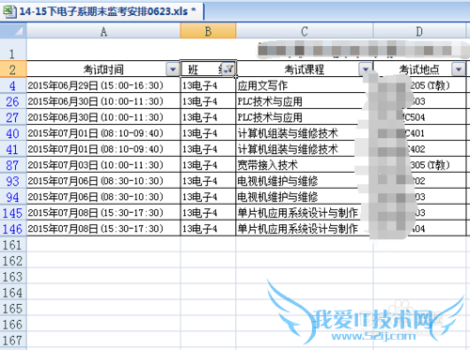470x350 pixels.
Task: Open the 考试课程 filter dropdown
Action: tap(366, 69)
